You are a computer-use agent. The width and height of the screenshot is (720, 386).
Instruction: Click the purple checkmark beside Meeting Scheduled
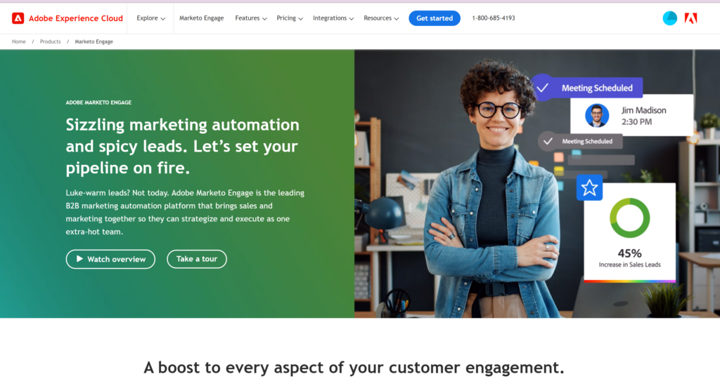pos(542,88)
